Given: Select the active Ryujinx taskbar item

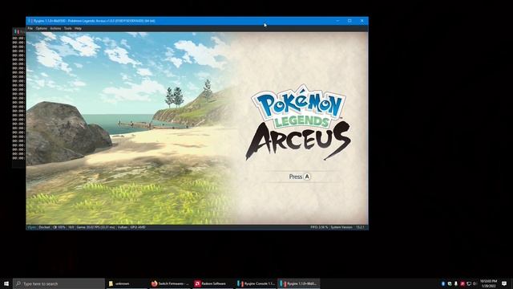Looking at the screenshot, I should click(299, 283).
